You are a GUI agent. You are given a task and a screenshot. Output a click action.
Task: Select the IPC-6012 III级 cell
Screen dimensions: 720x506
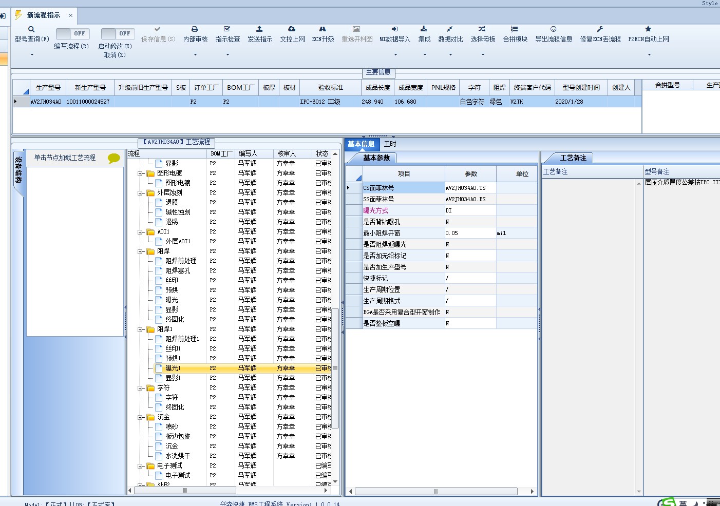pyautogui.click(x=330, y=102)
